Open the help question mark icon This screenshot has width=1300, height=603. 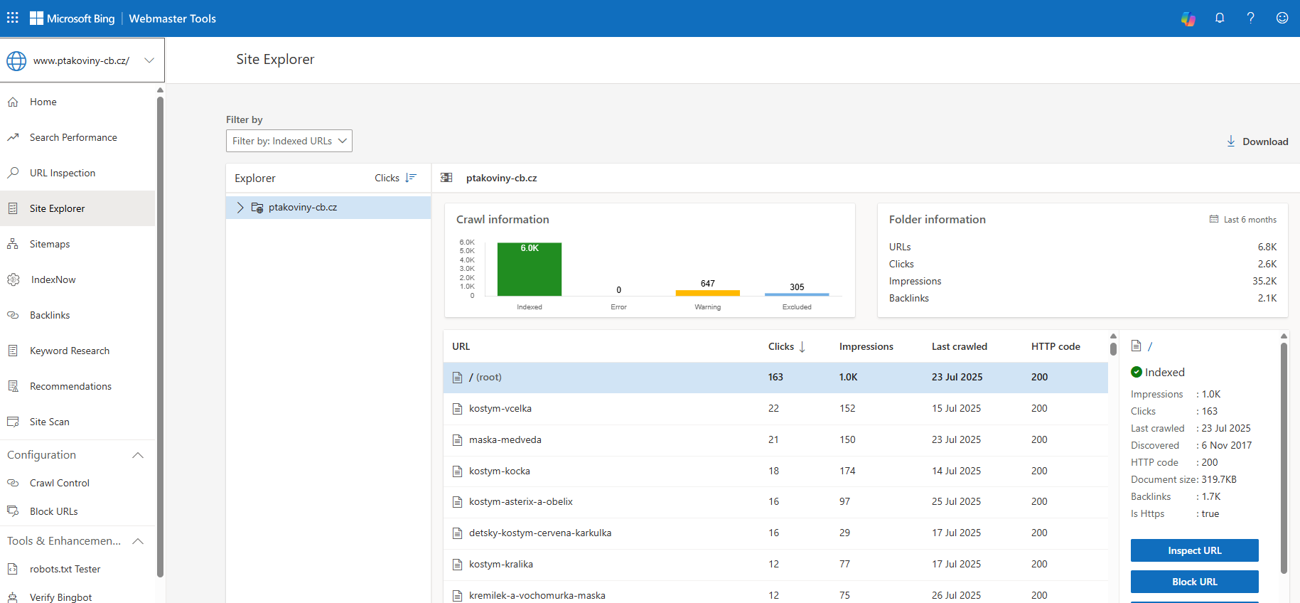pos(1250,18)
